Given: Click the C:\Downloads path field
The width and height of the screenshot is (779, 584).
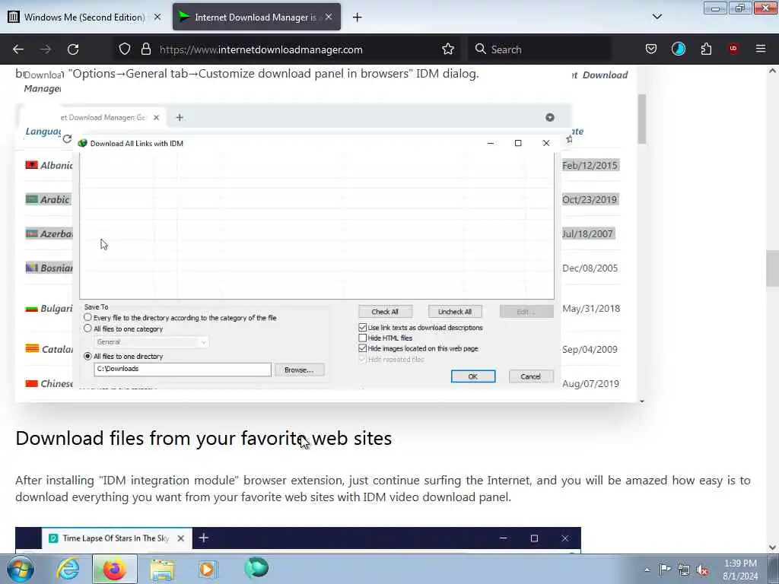Looking at the screenshot, I should coord(183,369).
